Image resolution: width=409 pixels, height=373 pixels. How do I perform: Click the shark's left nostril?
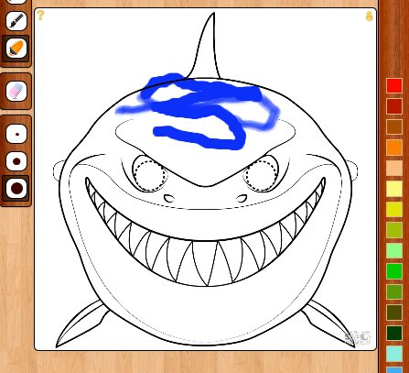click(x=169, y=198)
